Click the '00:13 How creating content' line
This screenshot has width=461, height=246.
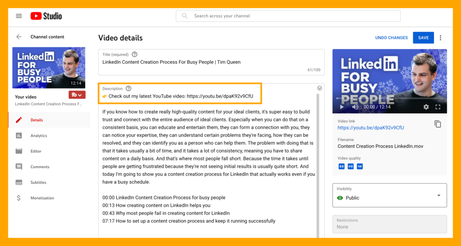(x=156, y=205)
